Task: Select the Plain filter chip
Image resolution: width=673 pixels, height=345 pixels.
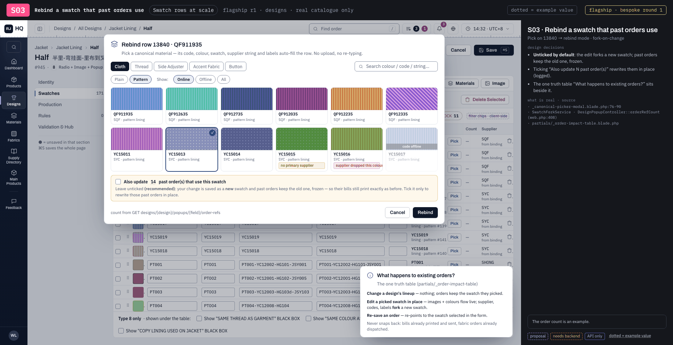Action: point(119,79)
